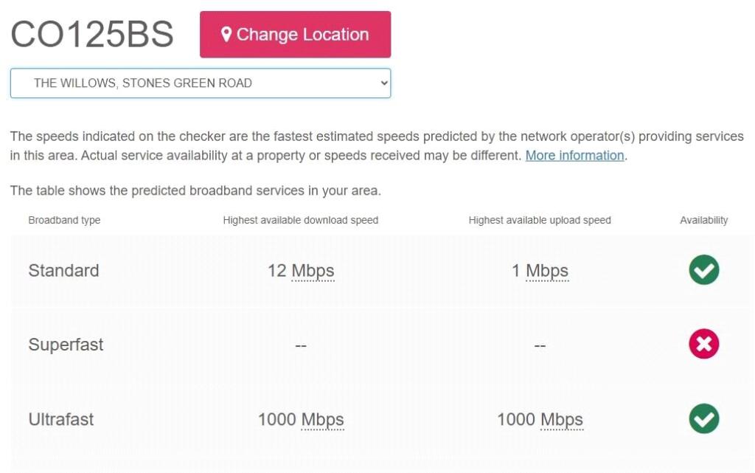Image resolution: width=755 pixels, height=473 pixels.
Task: Open the address dropdown for The Willows
Action: [200, 83]
